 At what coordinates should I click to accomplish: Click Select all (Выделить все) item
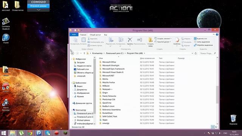[x=200, y=39]
